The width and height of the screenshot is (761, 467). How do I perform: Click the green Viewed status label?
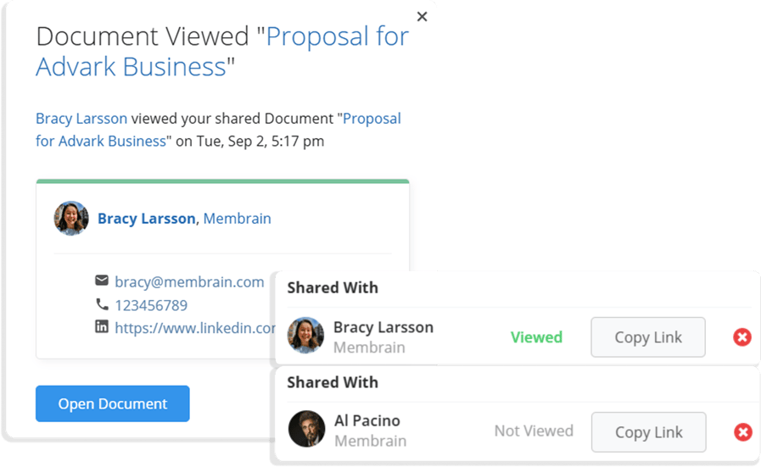(x=536, y=337)
